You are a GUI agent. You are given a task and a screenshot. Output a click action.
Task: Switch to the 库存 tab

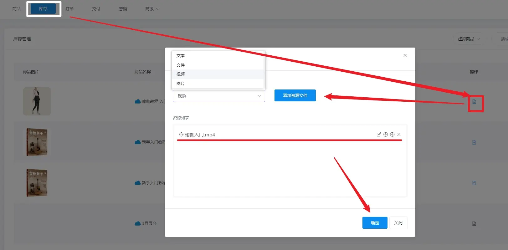coord(43,9)
